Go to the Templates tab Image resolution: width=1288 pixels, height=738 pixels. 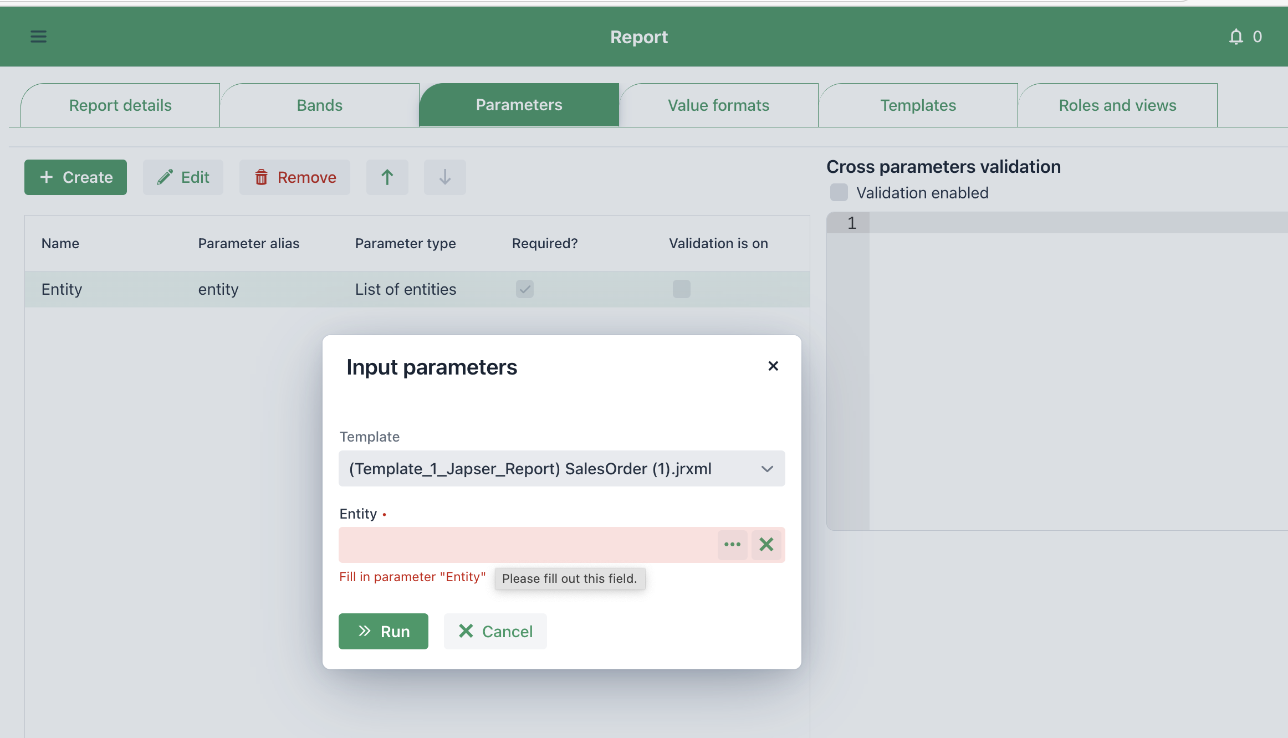click(x=918, y=105)
